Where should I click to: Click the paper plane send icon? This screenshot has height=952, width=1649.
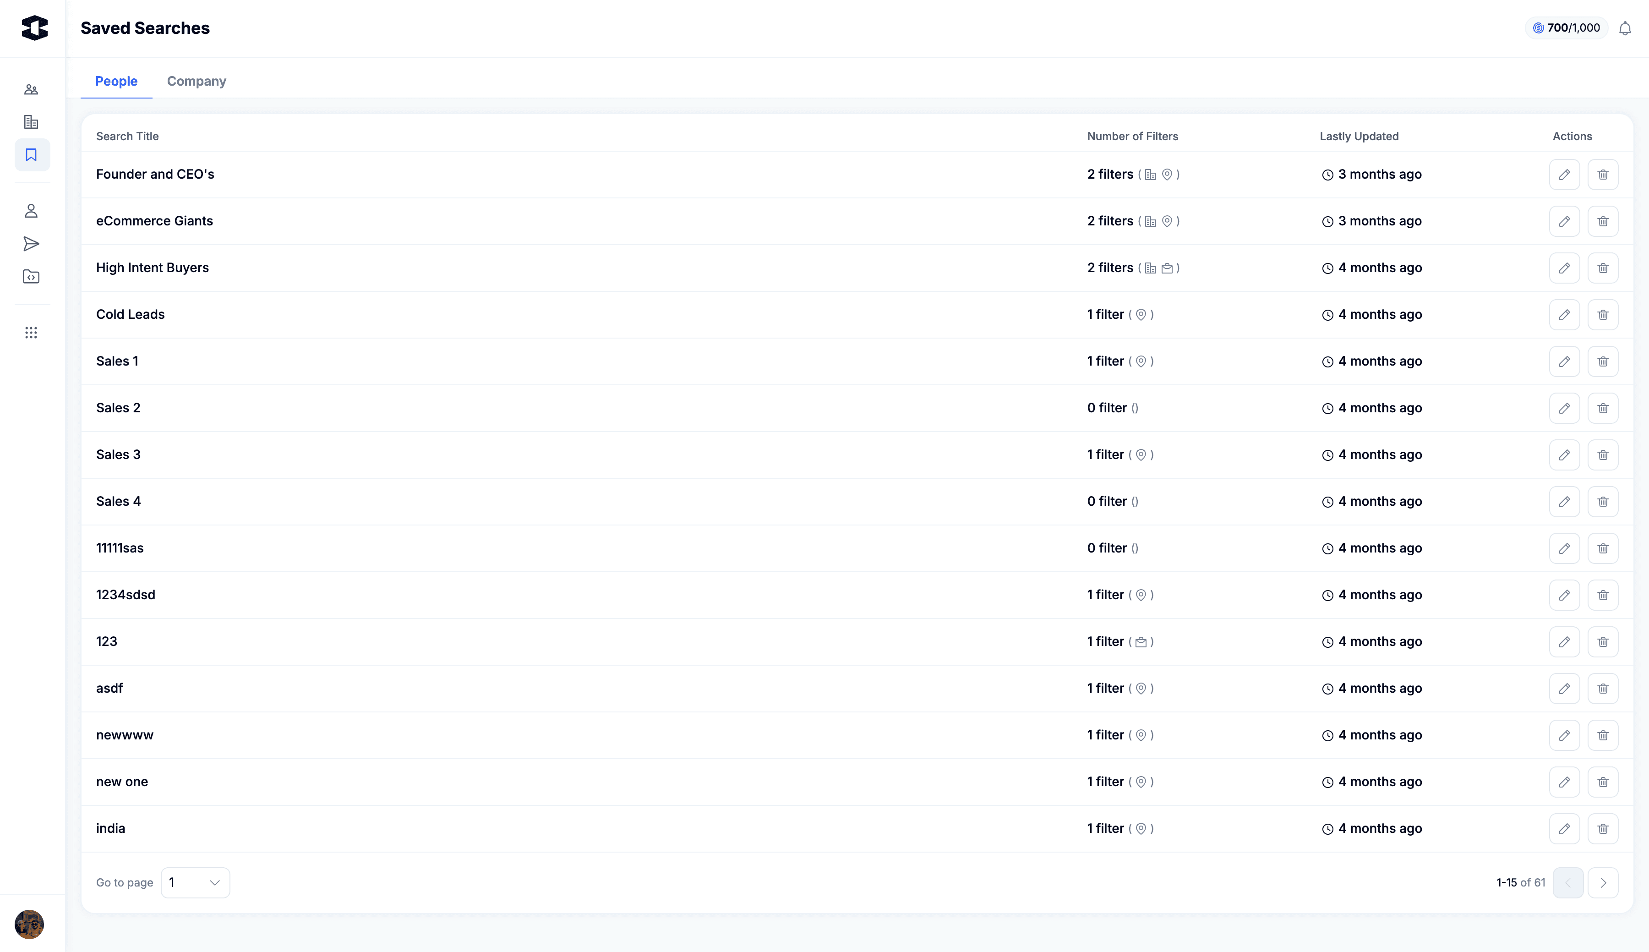coord(31,244)
